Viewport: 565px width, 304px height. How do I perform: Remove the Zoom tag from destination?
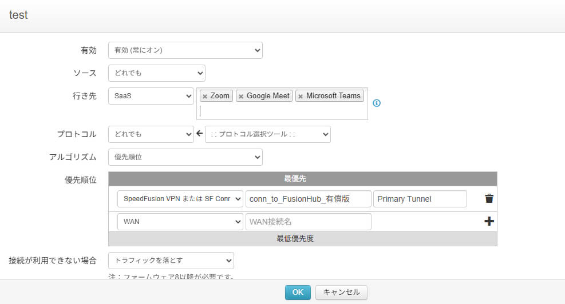pyautogui.click(x=205, y=97)
